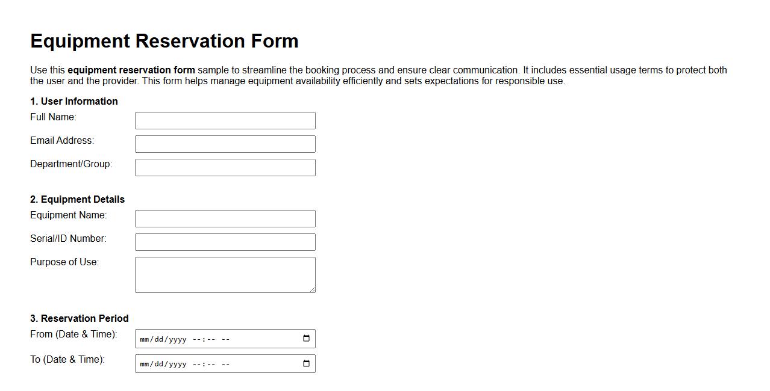Click the Equipment Name input field
The width and height of the screenshot is (770, 391).
click(x=225, y=218)
